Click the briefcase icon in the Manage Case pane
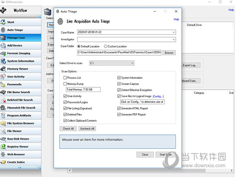This screenshot has height=177, width=235. pos(48,12)
